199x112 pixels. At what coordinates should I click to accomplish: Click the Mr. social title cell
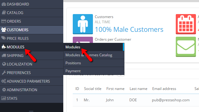point(87,100)
